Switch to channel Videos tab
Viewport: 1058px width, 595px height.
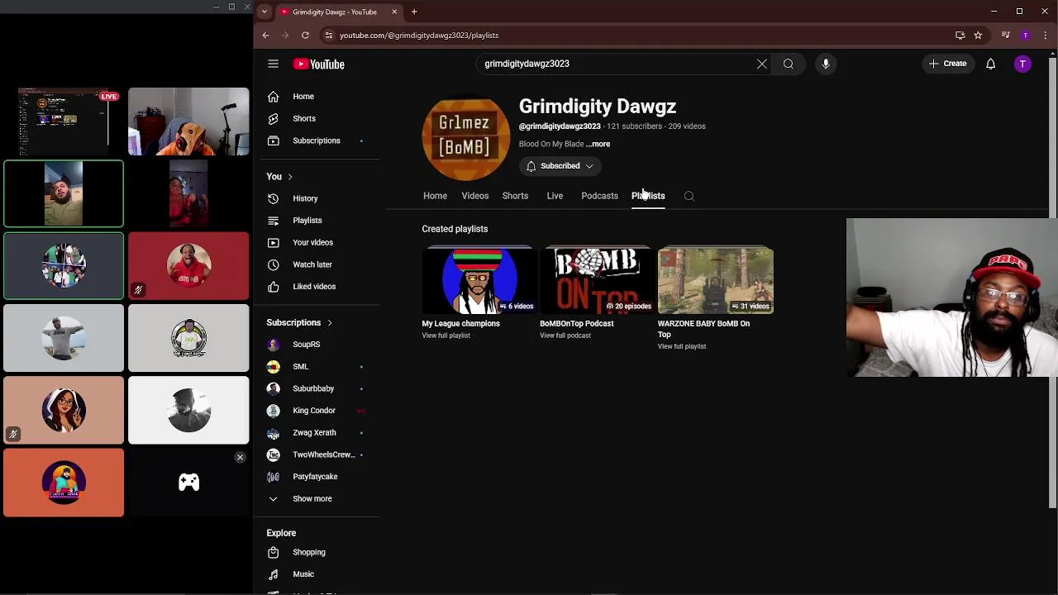[475, 196]
